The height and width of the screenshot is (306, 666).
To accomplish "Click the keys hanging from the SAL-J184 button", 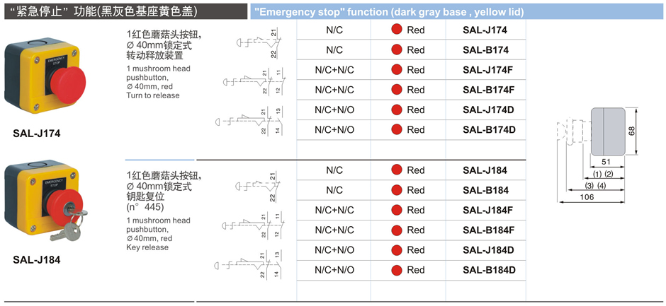I will pyautogui.click(x=65, y=228).
